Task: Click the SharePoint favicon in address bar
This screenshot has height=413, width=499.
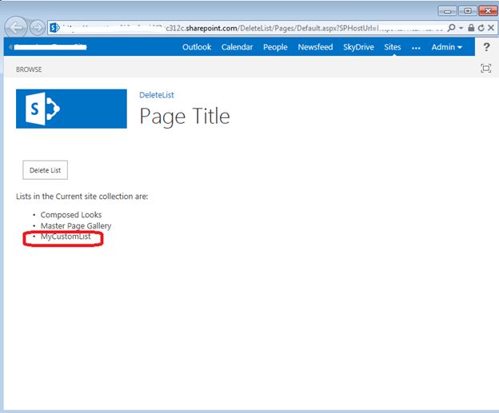Action: coord(54,28)
